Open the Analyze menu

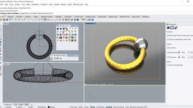57,4
